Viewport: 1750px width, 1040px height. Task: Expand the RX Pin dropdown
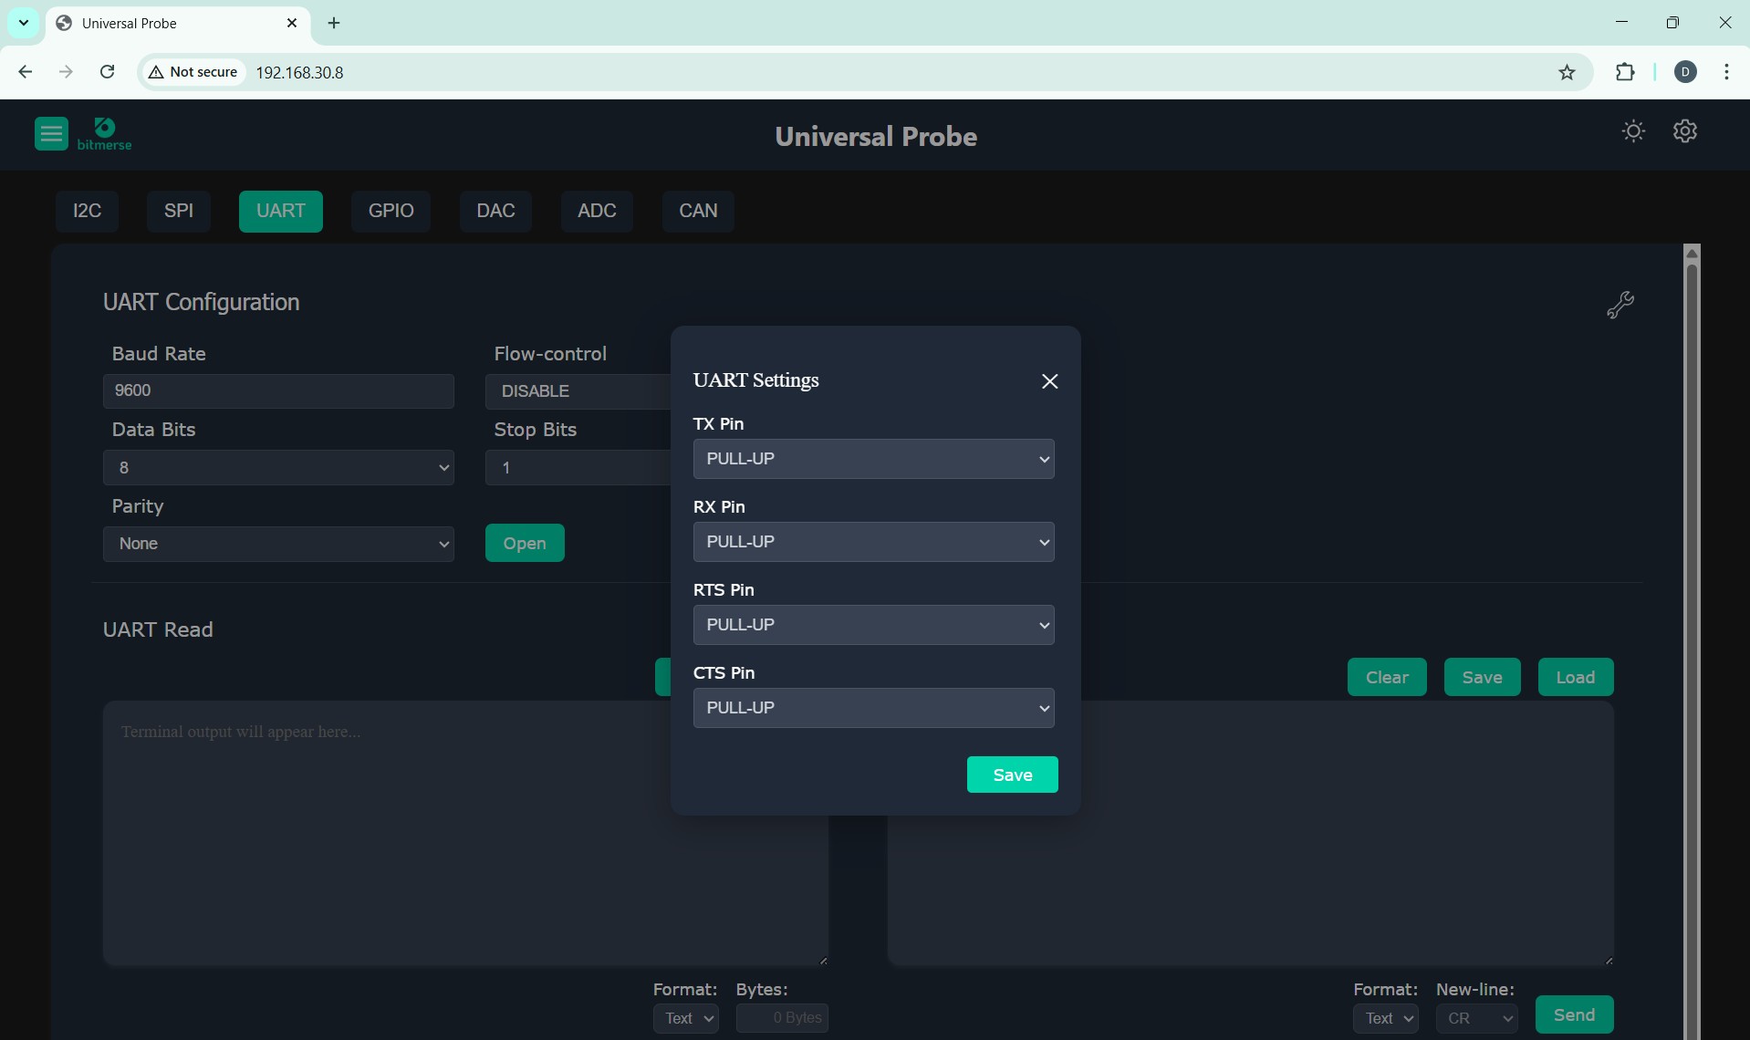point(873,542)
